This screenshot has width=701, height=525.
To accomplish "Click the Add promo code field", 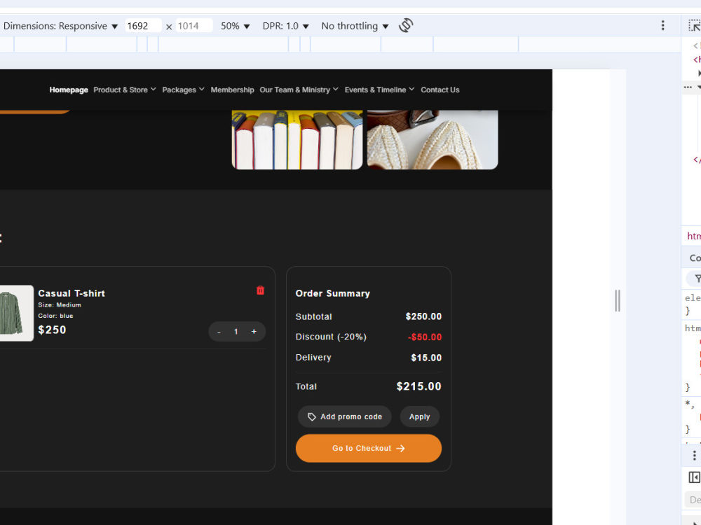I will [x=344, y=416].
